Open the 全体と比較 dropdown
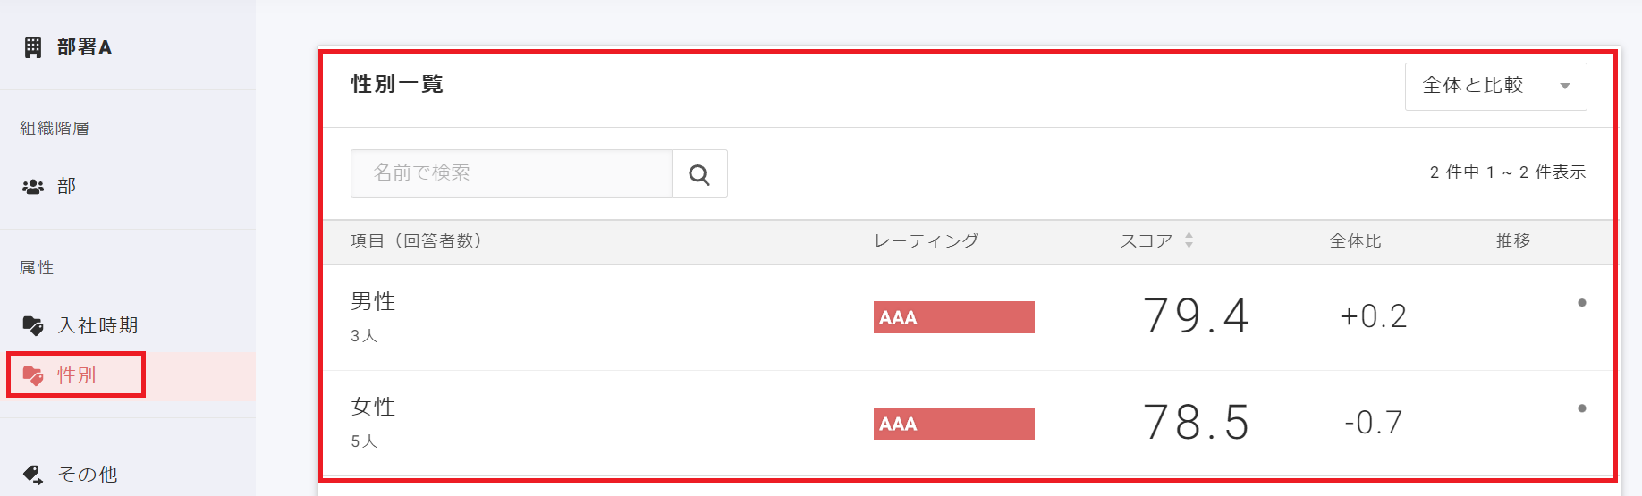 point(1494,86)
